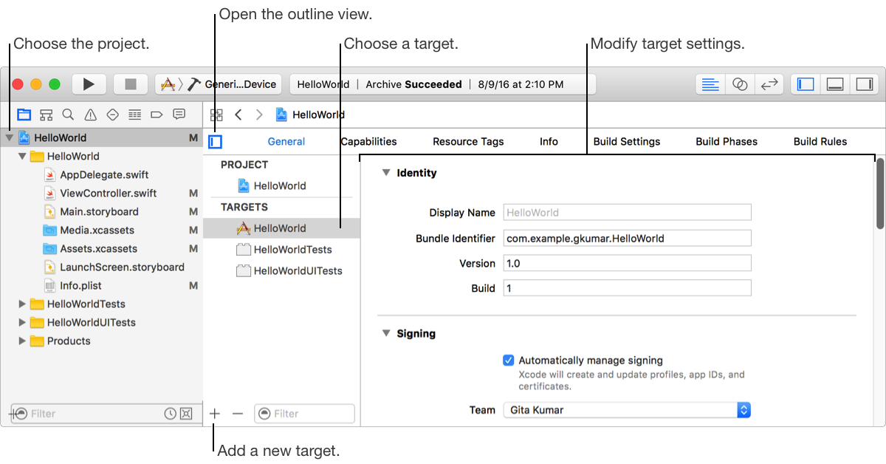This screenshot has height=464, width=886.
Task: Toggle the Utilities pane
Action: (865, 84)
